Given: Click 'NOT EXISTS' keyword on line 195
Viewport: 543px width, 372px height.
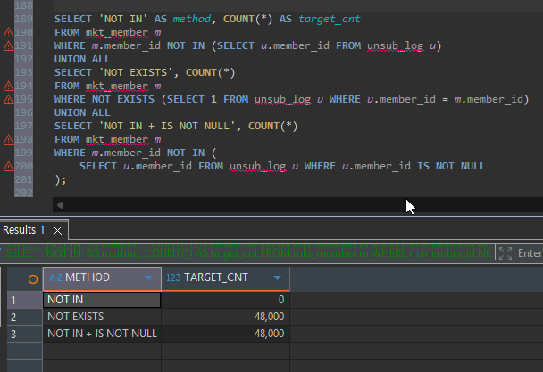Looking at the screenshot, I should (123, 100).
